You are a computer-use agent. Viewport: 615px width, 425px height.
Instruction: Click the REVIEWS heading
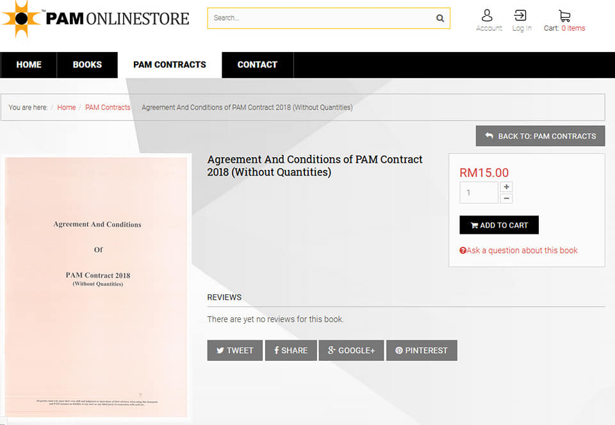(224, 297)
